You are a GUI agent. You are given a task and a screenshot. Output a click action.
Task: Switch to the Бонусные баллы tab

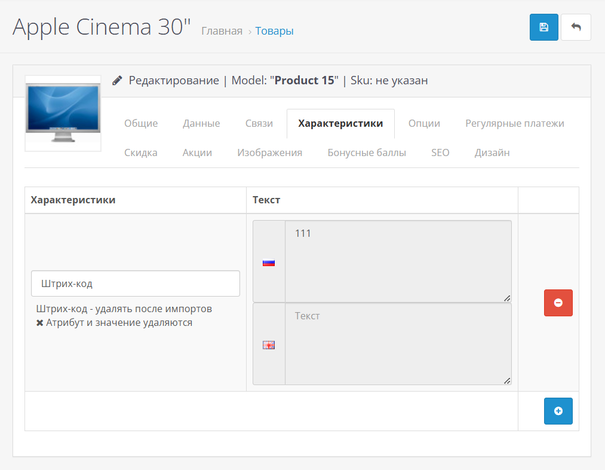point(367,152)
